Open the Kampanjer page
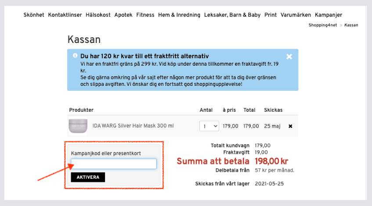372x206 pixels. pyautogui.click(x=329, y=15)
